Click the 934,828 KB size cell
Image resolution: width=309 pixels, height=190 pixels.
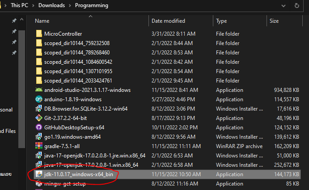click(x=286, y=90)
